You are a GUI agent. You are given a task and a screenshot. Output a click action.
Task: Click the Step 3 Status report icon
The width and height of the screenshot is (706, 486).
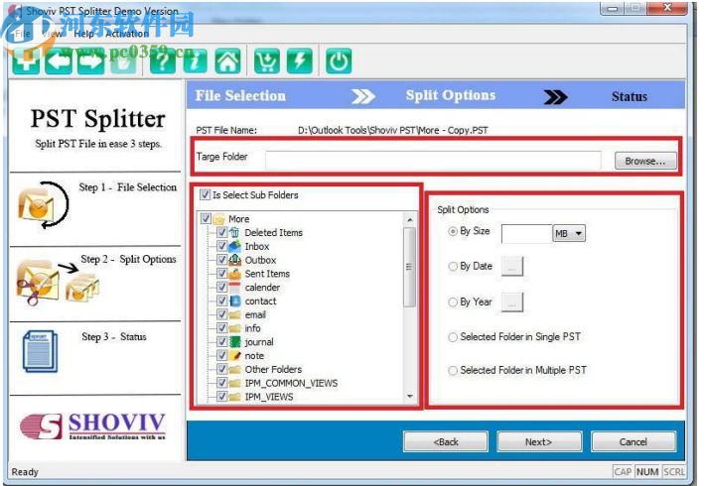[x=40, y=351]
